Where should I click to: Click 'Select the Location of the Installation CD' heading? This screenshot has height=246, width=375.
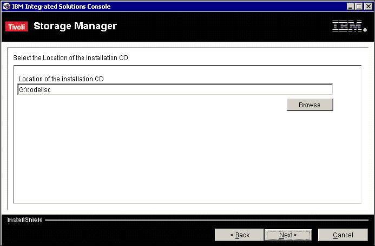pyautogui.click(x=70, y=58)
